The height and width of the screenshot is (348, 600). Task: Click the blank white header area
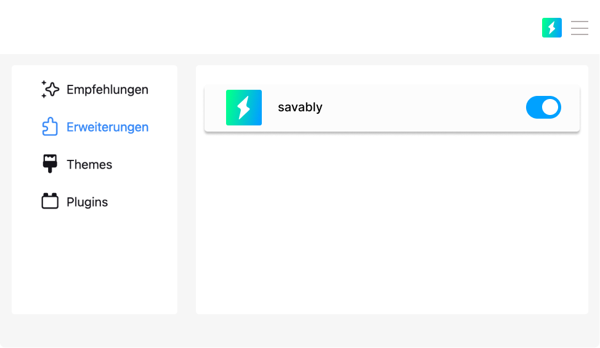coord(268,26)
